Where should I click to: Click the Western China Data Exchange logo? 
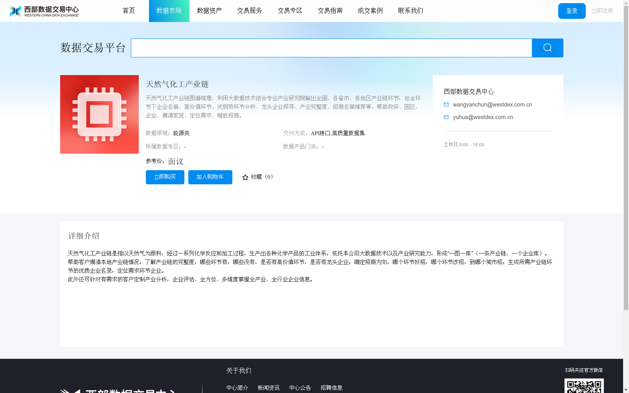point(44,11)
